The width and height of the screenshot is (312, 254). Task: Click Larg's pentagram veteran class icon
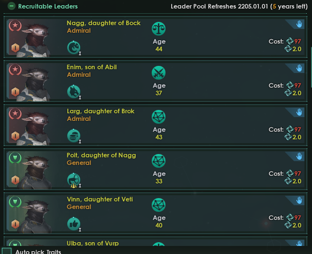pos(158,117)
